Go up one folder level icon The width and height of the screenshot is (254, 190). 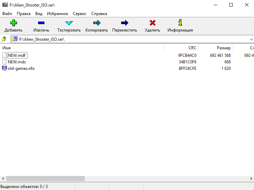(x=4, y=39)
